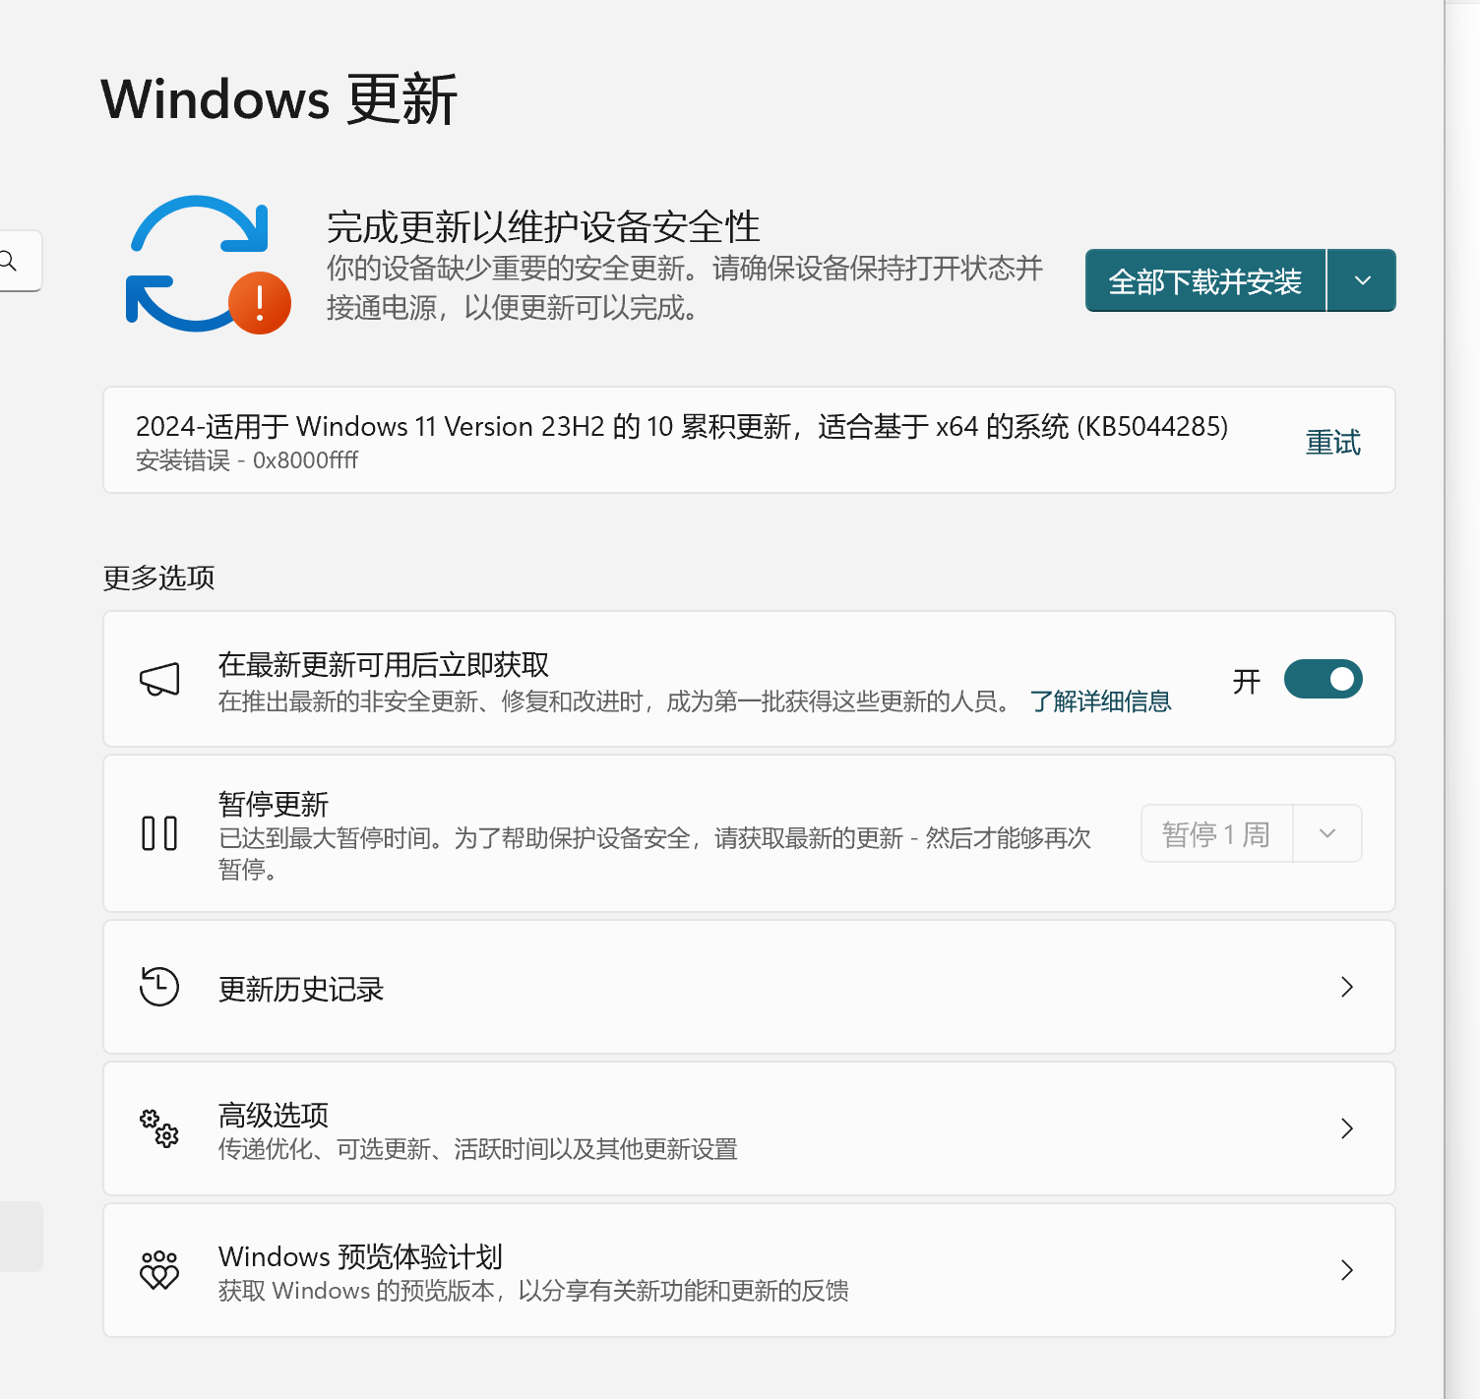Click the Windows Update sync status icon
Screen dimensions: 1480x1399
click(x=209, y=264)
